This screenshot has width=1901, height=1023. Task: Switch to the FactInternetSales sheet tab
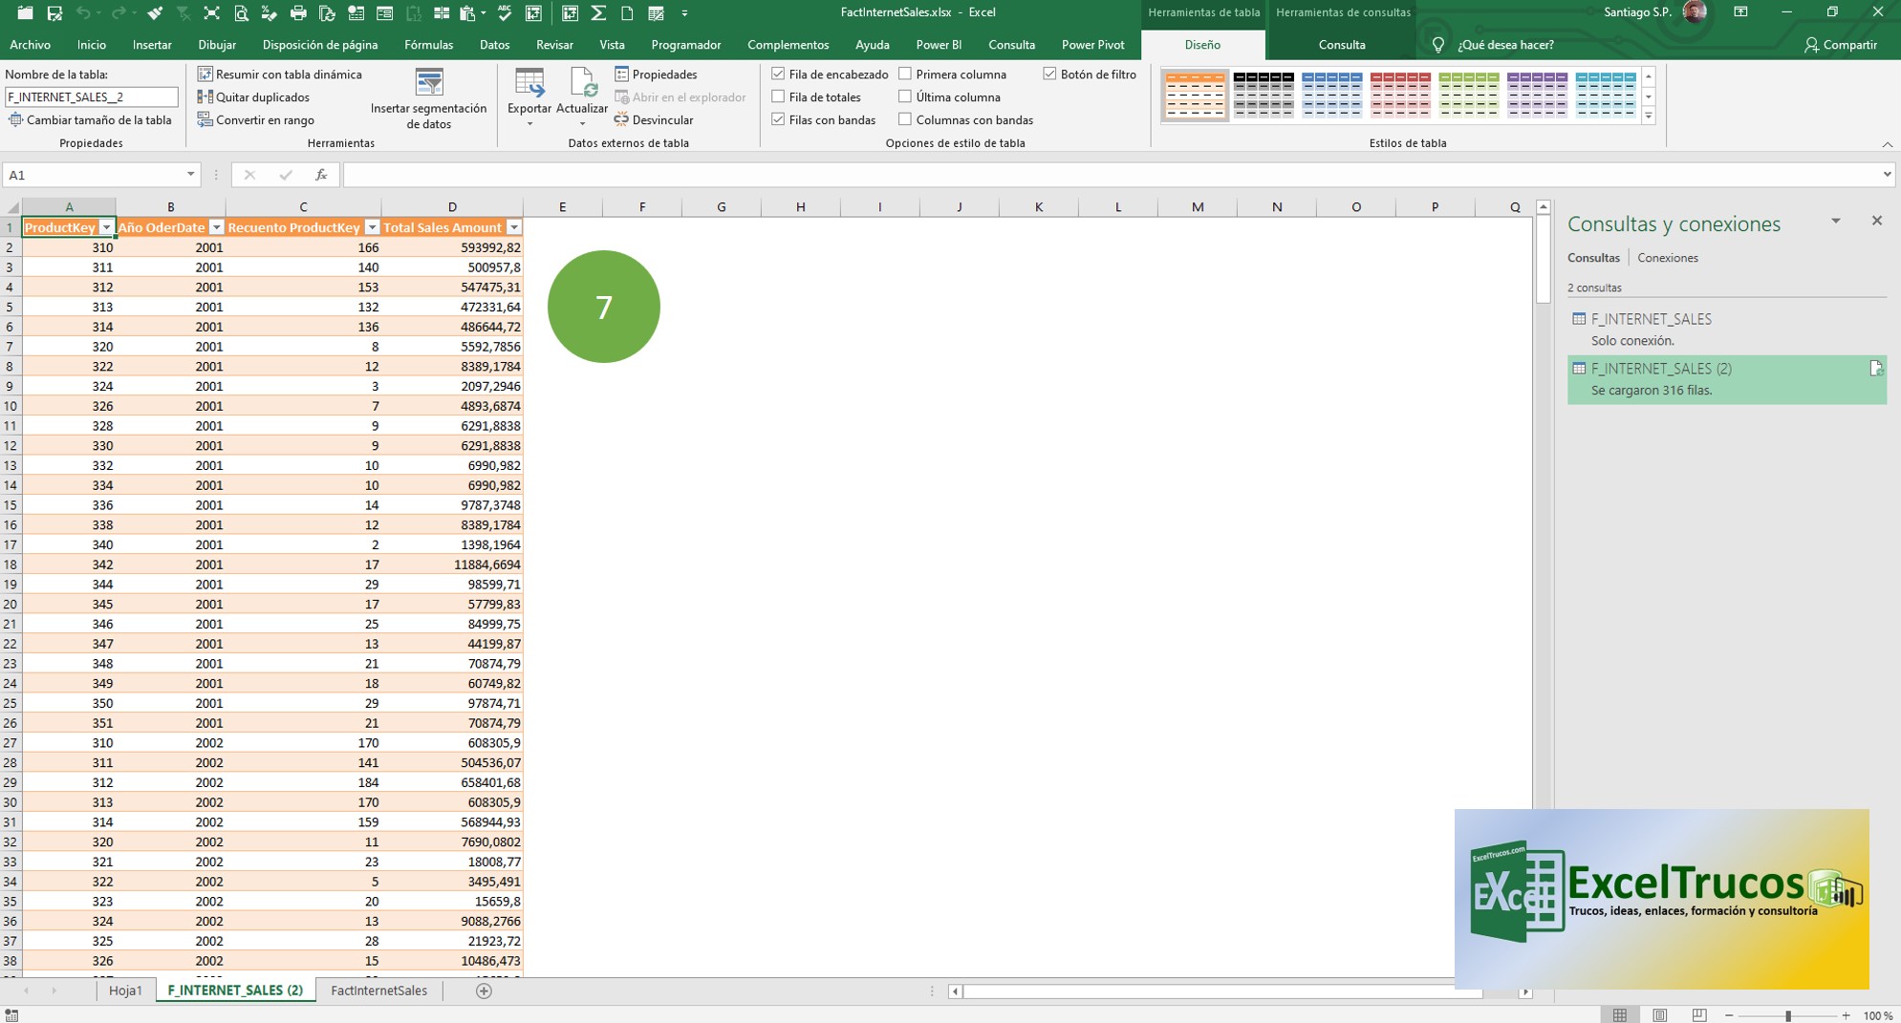[378, 991]
